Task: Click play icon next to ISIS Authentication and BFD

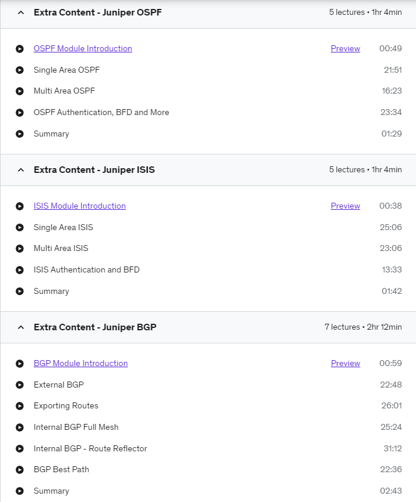Action: point(20,270)
